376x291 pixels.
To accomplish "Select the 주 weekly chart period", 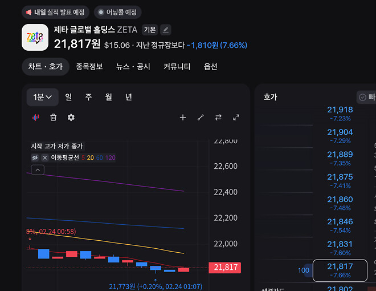I will click(88, 97).
